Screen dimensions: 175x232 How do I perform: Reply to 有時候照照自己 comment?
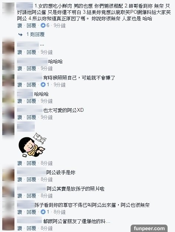[x=31, y=85]
